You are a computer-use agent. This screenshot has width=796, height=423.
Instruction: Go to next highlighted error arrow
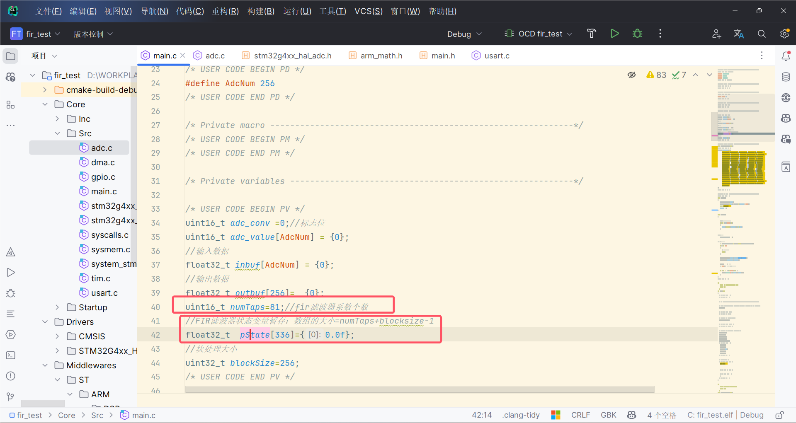pos(709,75)
